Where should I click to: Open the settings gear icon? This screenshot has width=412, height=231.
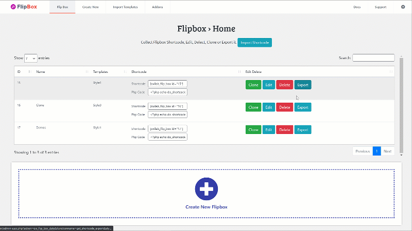[403, 7]
